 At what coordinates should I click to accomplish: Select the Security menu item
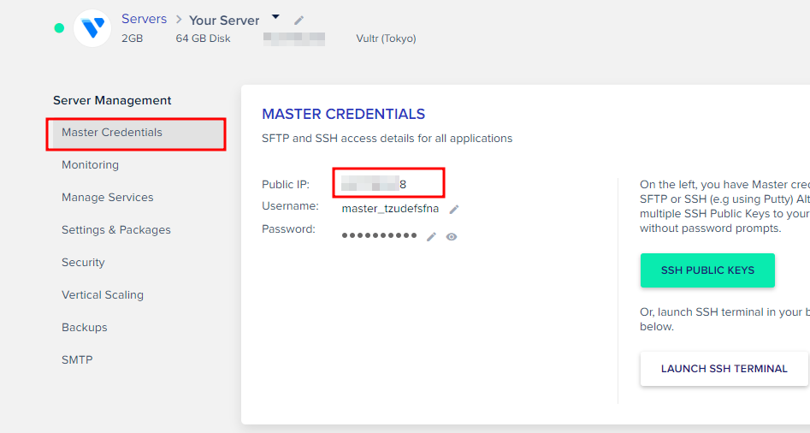point(83,263)
